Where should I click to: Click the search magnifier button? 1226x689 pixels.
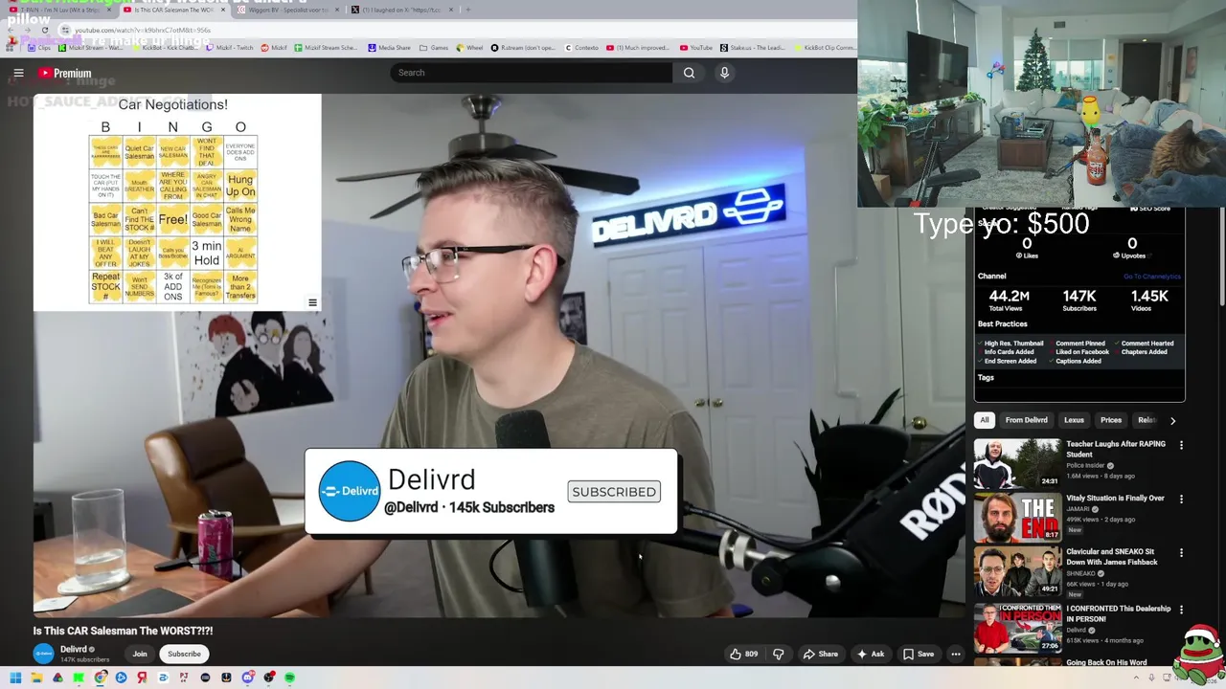coord(689,73)
